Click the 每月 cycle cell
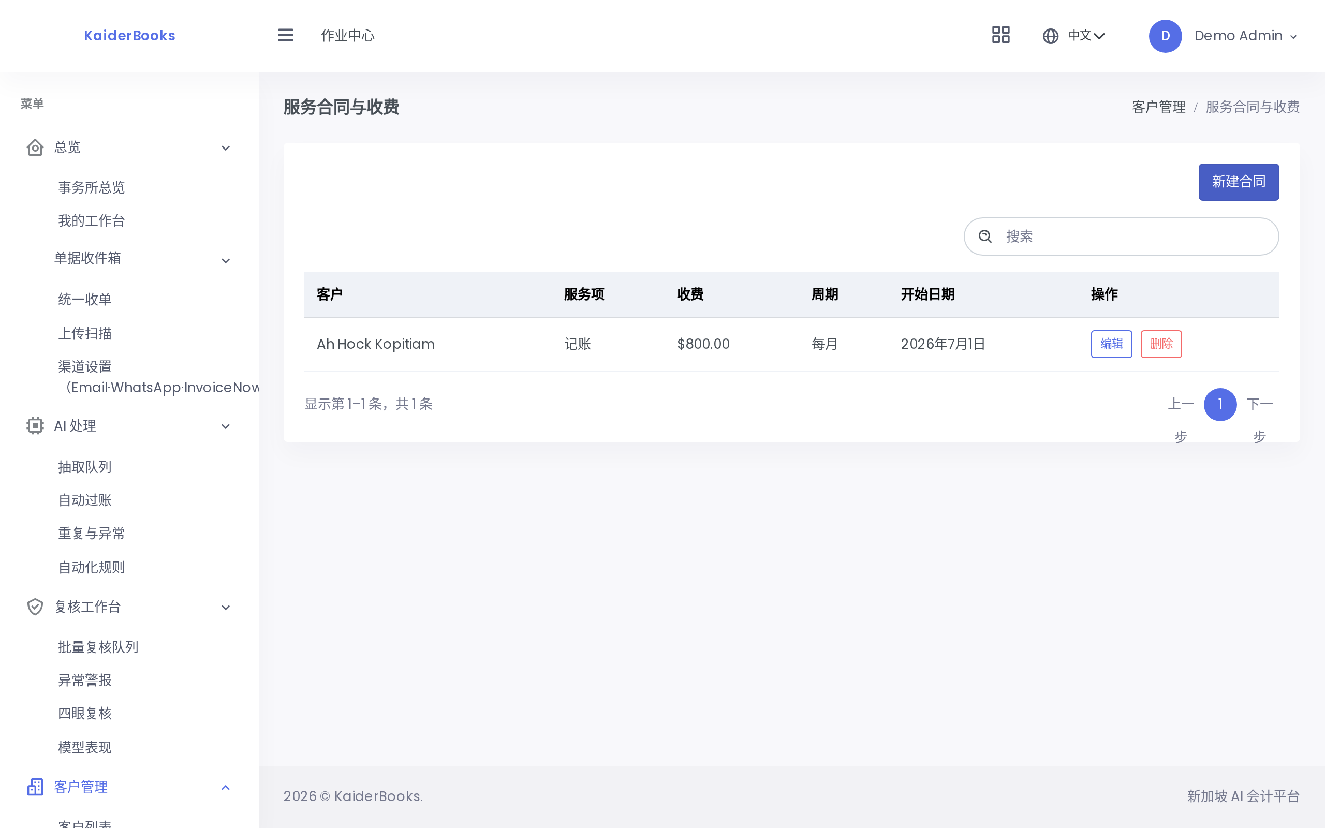This screenshot has width=1325, height=828. [825, 344]
